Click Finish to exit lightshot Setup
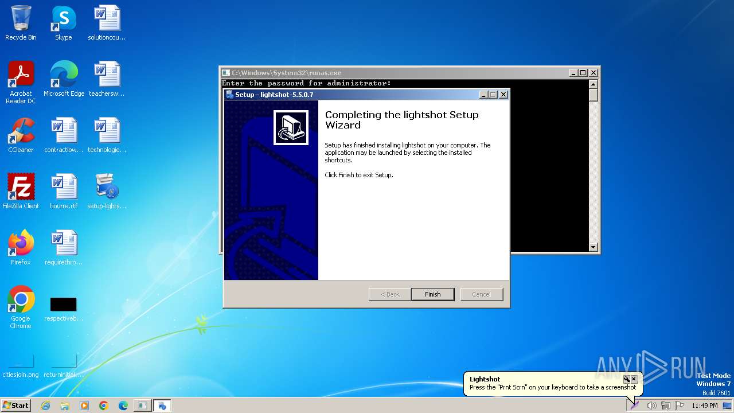This screenshot has width=734, height=413. [433, 294]
